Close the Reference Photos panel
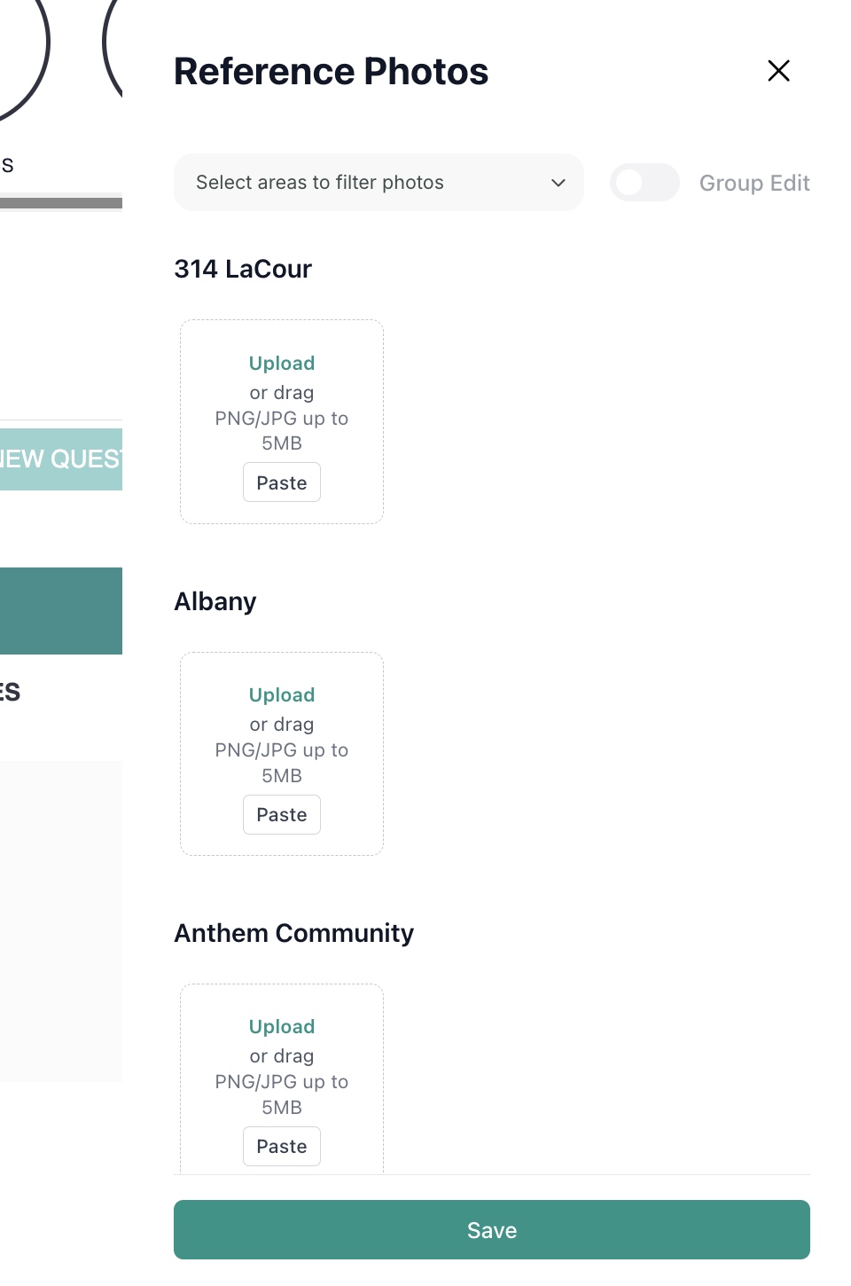The height and width of the screenshot is (1286, 851). (x=778, y=70)
